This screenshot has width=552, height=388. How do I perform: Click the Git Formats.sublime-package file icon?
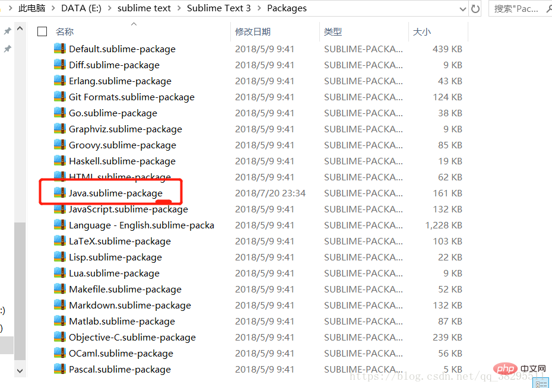click(60, 97)
